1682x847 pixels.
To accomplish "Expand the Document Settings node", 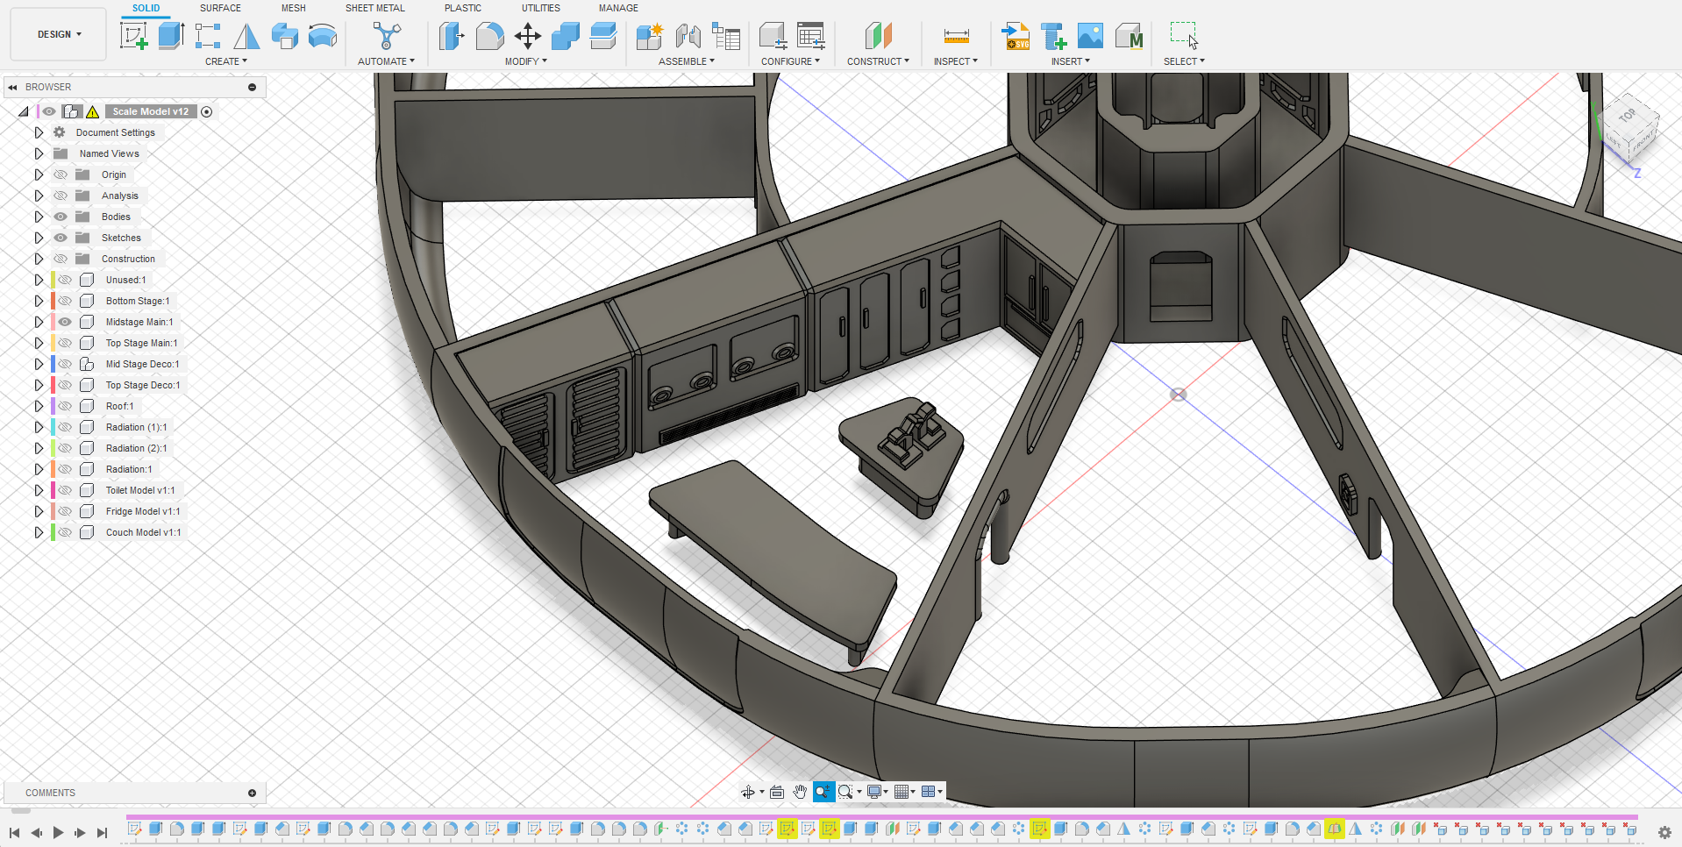I will 39,132.
